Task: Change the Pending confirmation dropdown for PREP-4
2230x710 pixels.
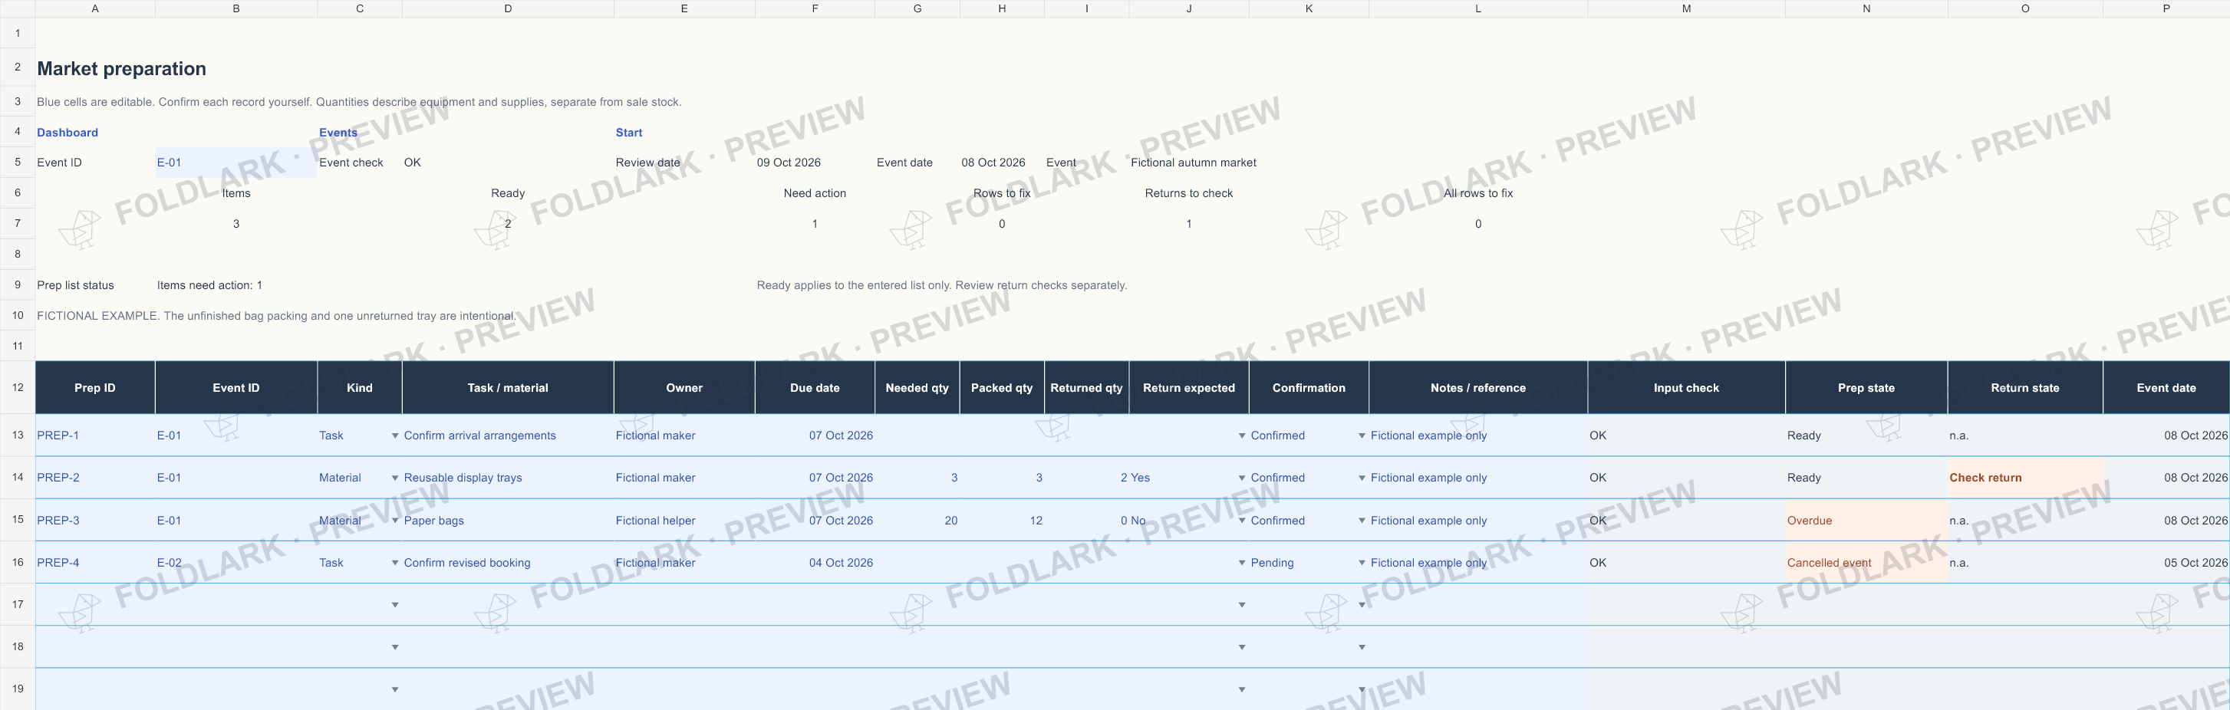Action: [x=1362, y=563]
